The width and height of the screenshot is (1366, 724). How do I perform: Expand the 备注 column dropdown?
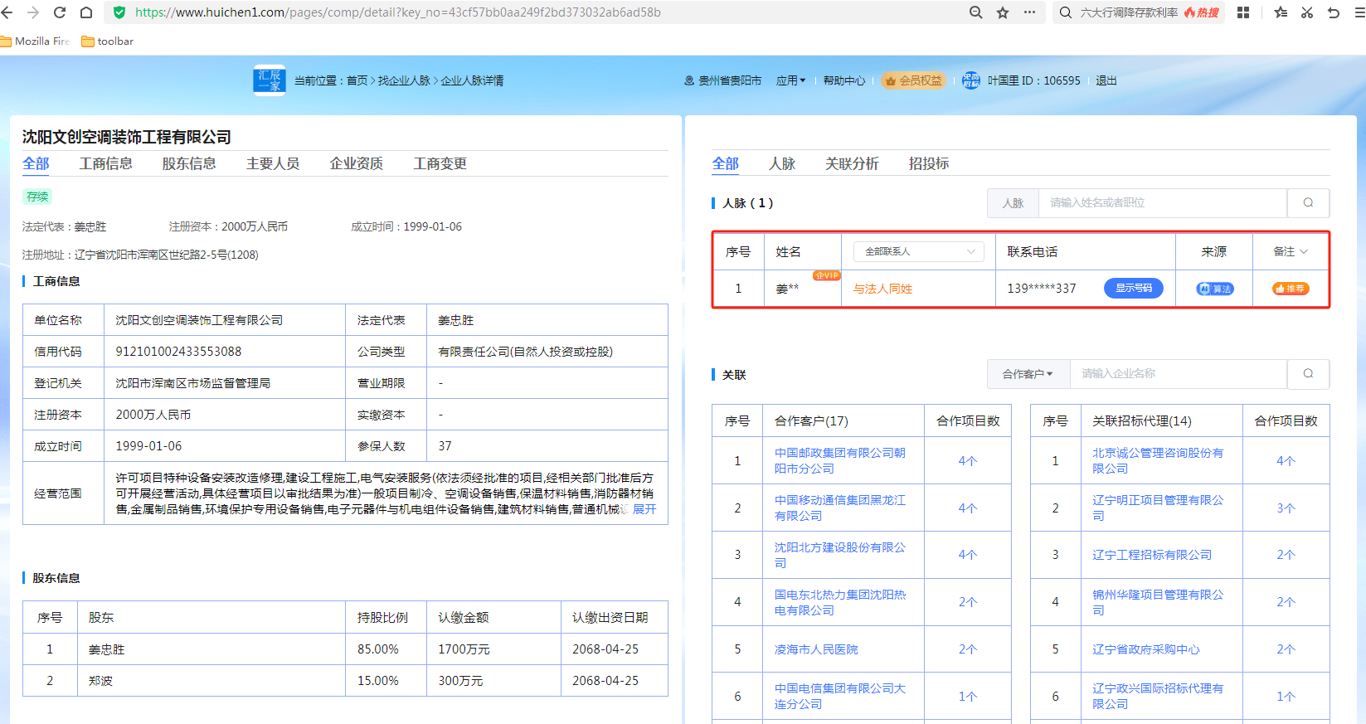pos(1291,251)
